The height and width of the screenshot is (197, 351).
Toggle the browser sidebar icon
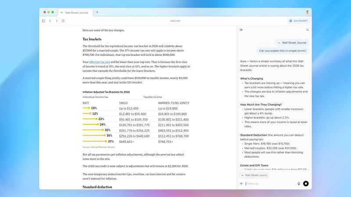pyautogui.click(x=43, y=21)
